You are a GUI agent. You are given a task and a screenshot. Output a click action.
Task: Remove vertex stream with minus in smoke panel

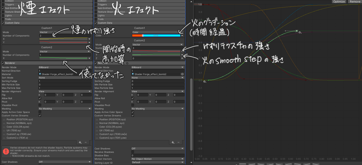pos(85,142)
